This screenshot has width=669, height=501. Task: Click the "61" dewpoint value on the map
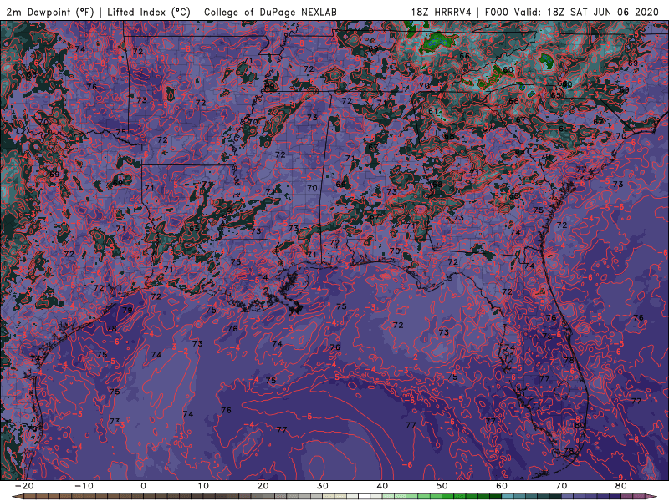click(x=433, y=111)
